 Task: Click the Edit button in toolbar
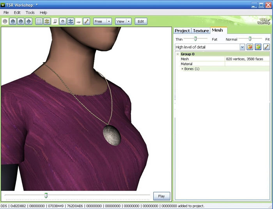coord(141,21)
